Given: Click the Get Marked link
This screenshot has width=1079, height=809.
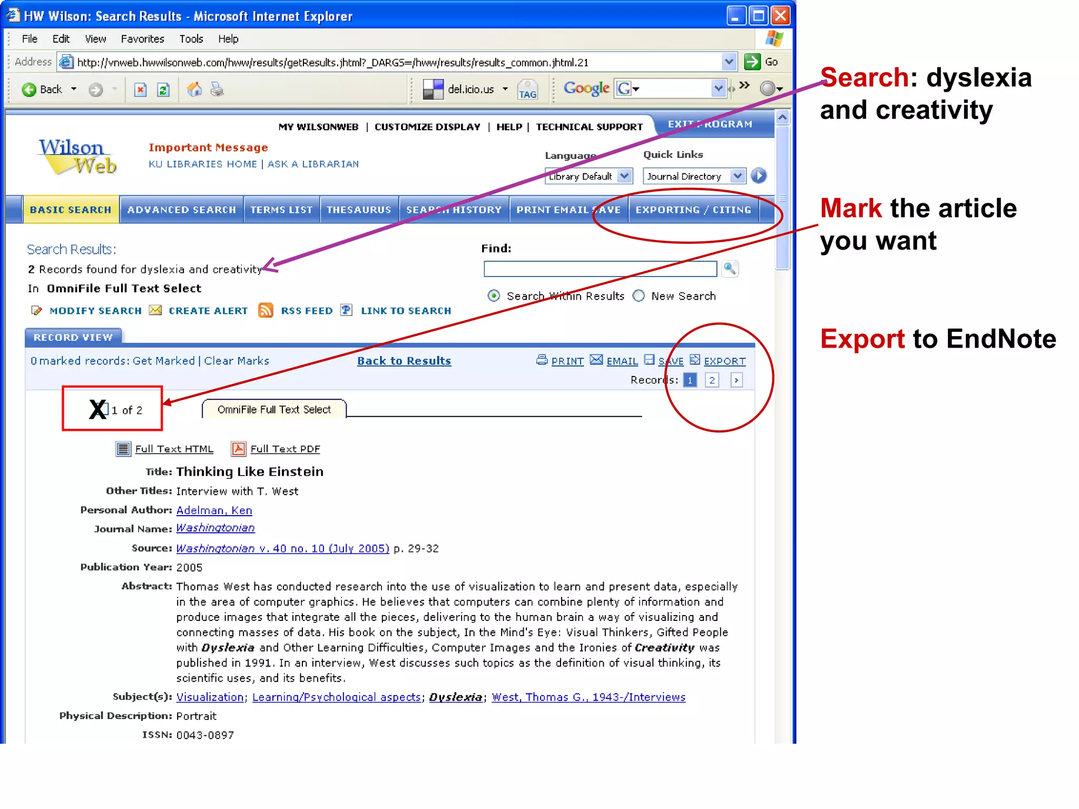Looking at the screenshot, I should (163, 361).
